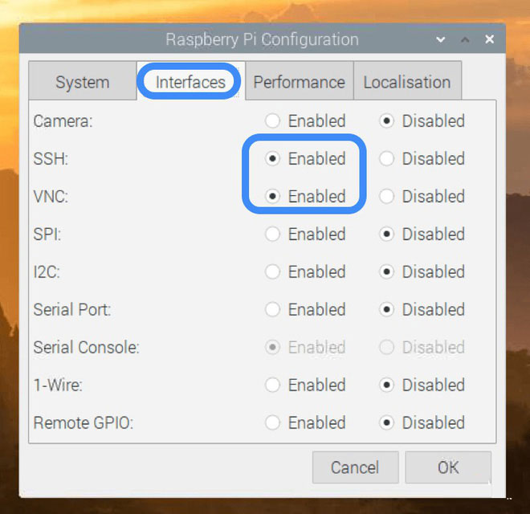The image size is (530, 514).
Task: Enable the Camera interface
Action: pos(273,121)
